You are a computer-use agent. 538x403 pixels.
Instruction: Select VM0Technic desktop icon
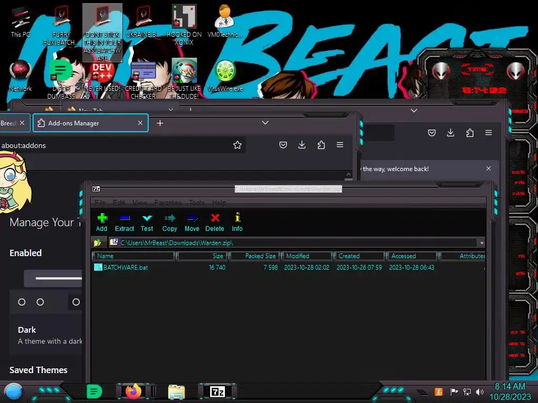click(x=225, y=21)
